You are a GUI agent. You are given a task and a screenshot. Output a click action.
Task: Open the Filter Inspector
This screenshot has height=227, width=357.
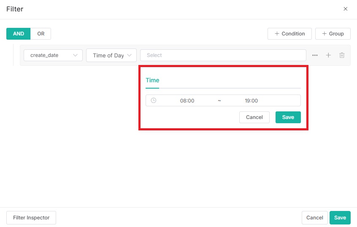(x=31, y=218)
